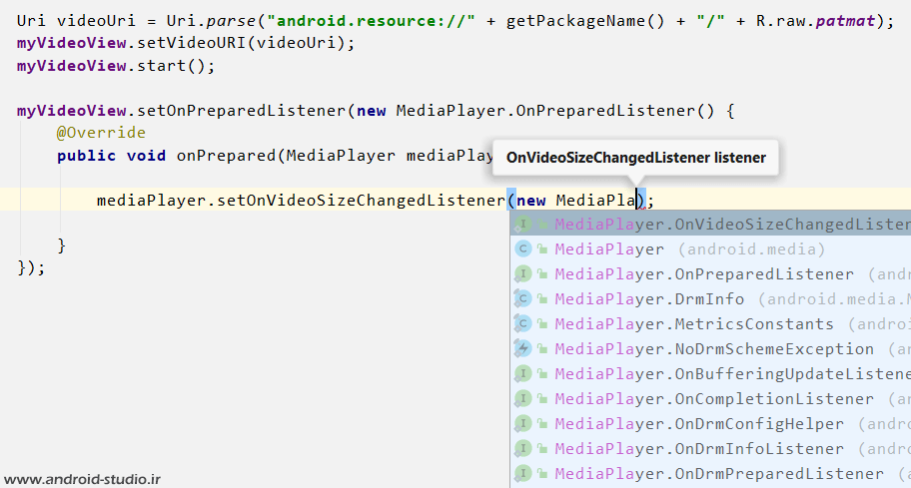The image size is (911, 488).
Task: Choose MediaPlayer.NoDrmSchemeException suggestion text
Action: [714, 349]
